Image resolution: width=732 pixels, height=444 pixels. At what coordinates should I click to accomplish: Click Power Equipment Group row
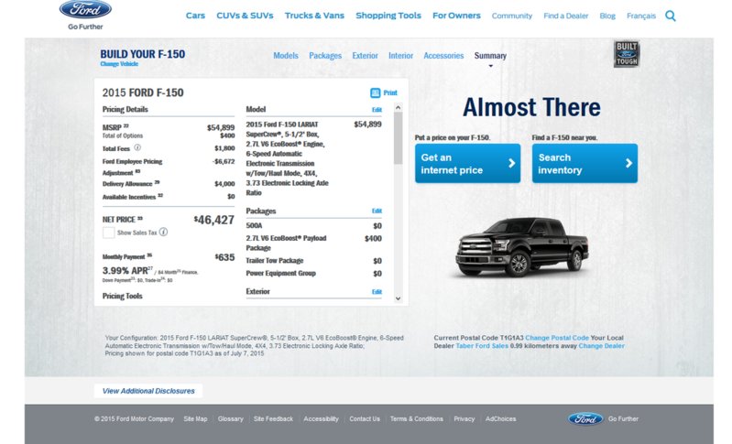click(x=313, y=274)
